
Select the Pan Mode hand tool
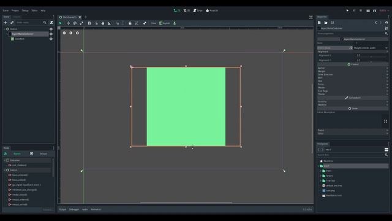pyautogui.click(x=103, y=23)
